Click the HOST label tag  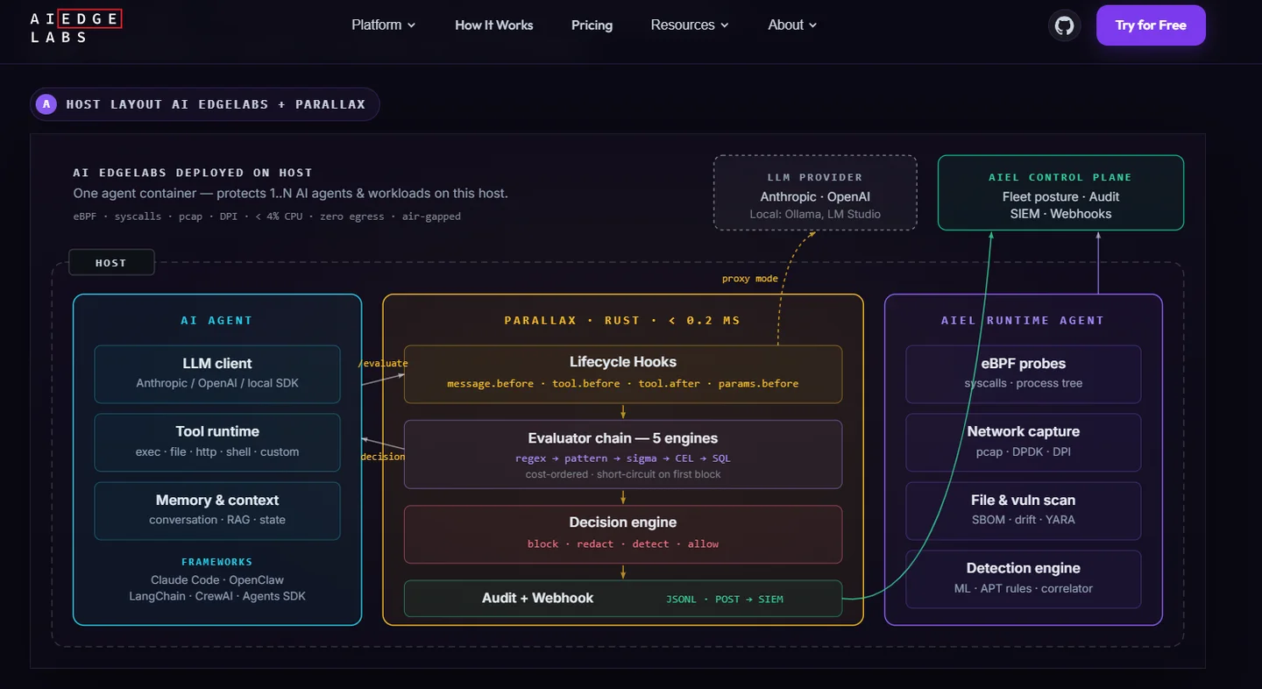pos(111,263)
